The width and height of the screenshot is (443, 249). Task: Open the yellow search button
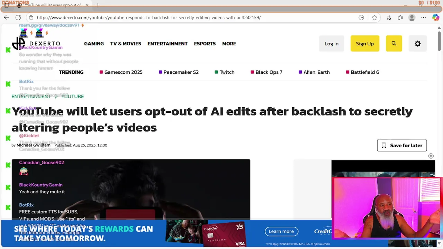(394, 44)
